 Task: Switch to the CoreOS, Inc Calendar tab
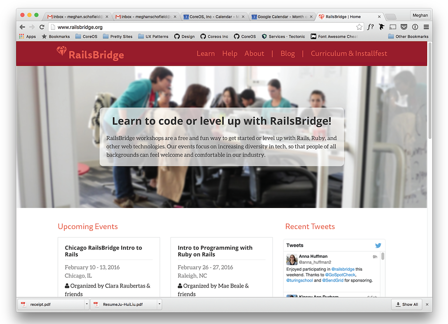point(214,16)
